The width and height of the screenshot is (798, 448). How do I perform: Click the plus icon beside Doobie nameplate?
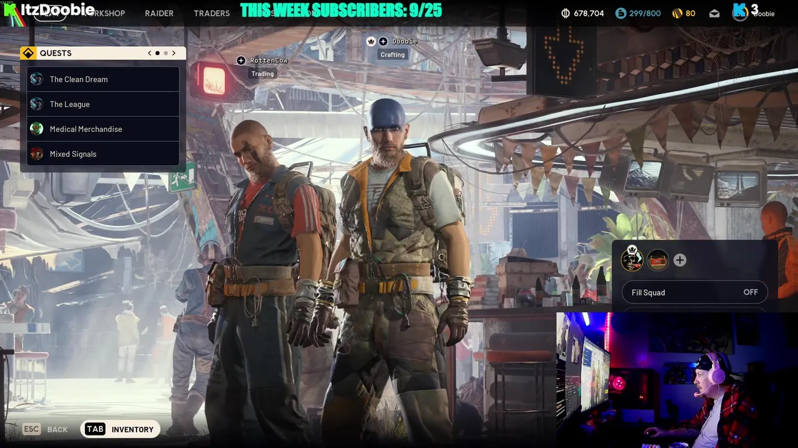(x=383, y=41)
